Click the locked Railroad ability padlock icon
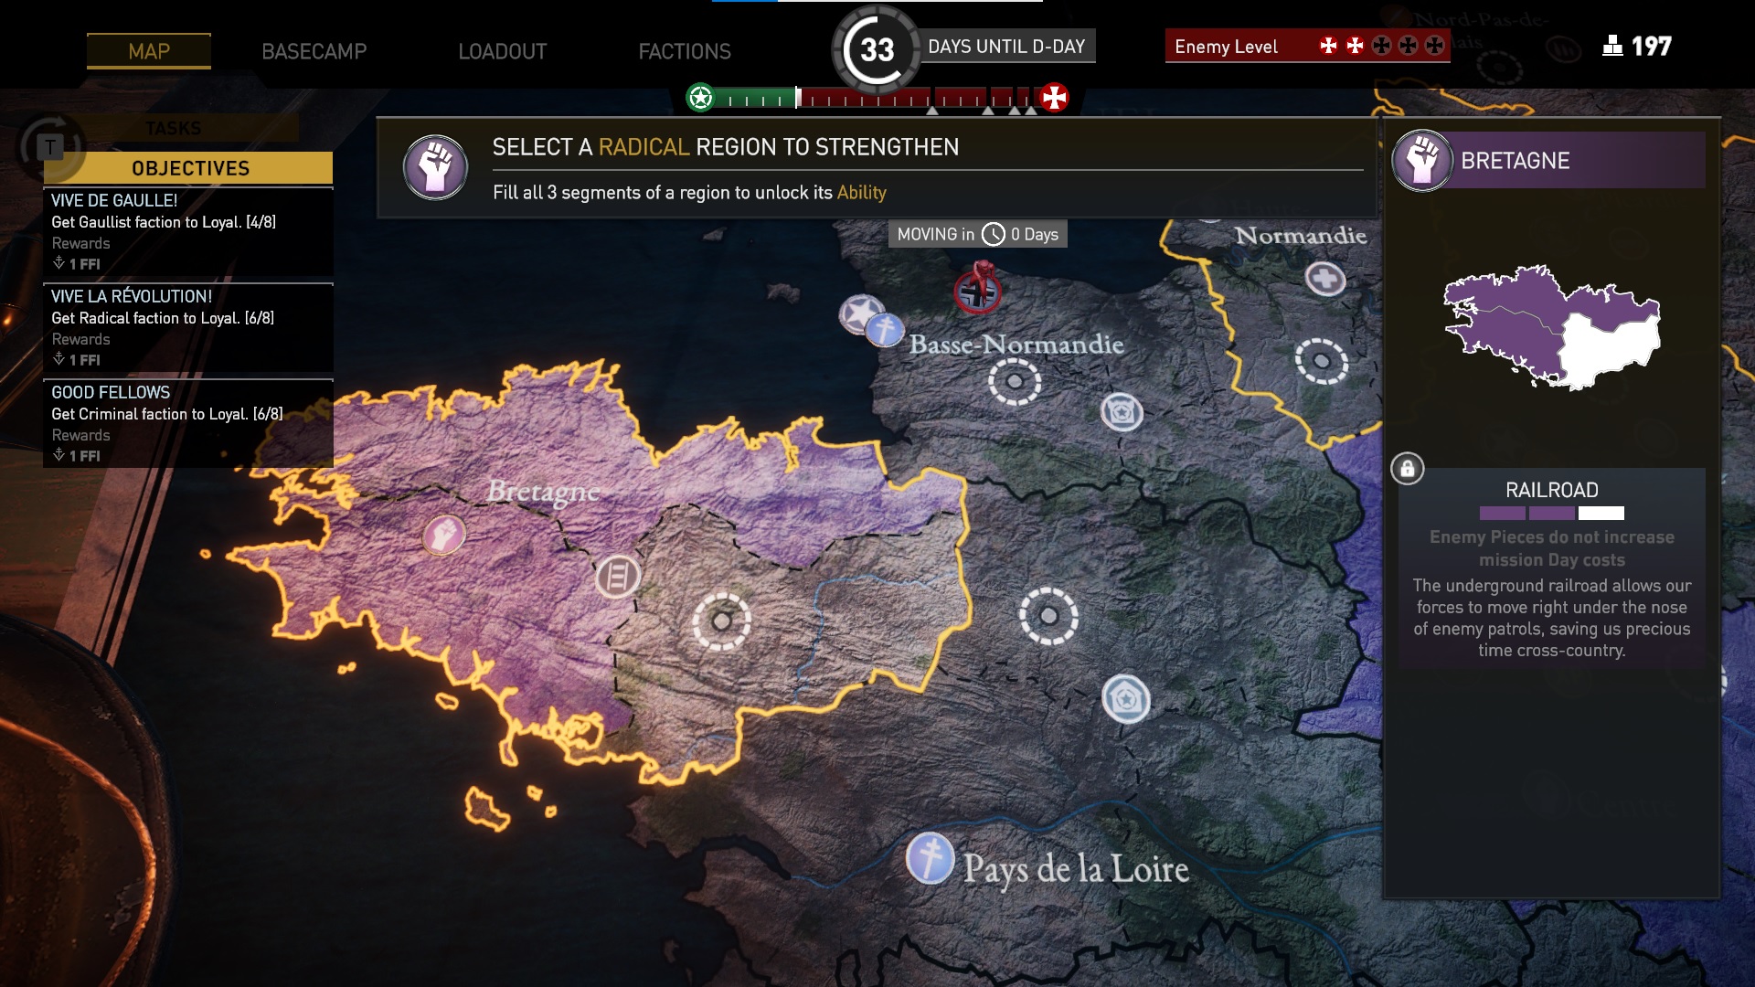Screen dimensions: 1755x987 [x=1408, y=469]
